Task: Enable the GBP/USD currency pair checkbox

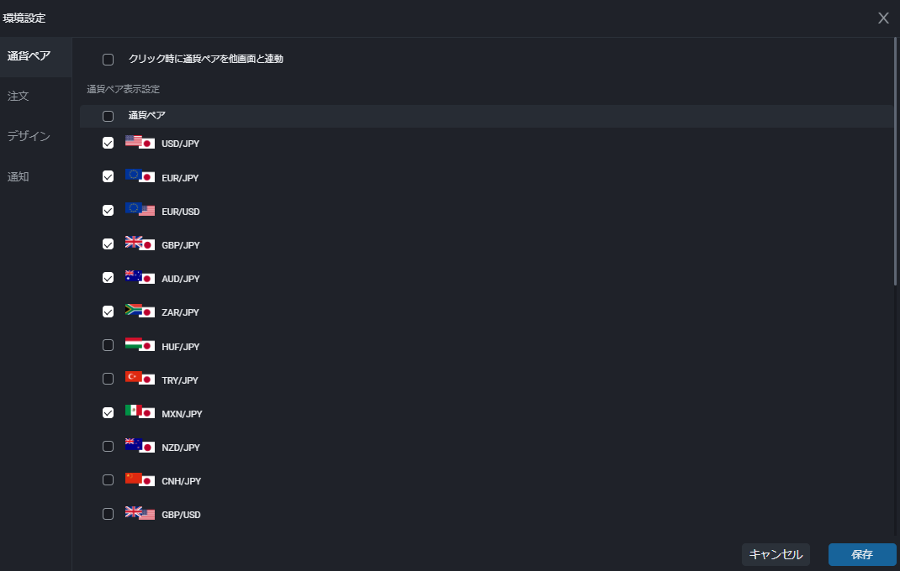Action: pyautogui.click(x=108, y=513)
